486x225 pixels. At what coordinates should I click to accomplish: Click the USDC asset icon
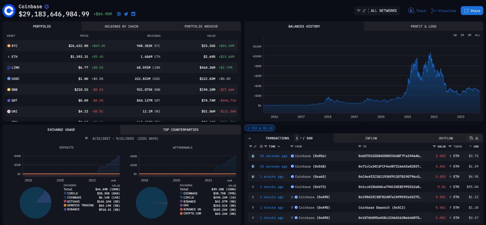[9, 78]
